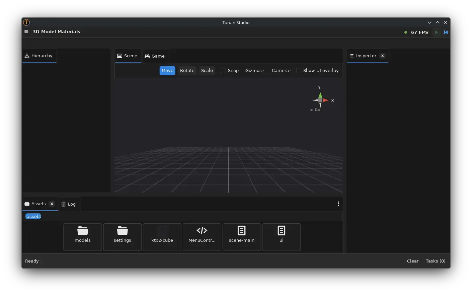The image size is (472, 294).
Task: Select the MenuController script asset
Action: click(x=202, y=237)
